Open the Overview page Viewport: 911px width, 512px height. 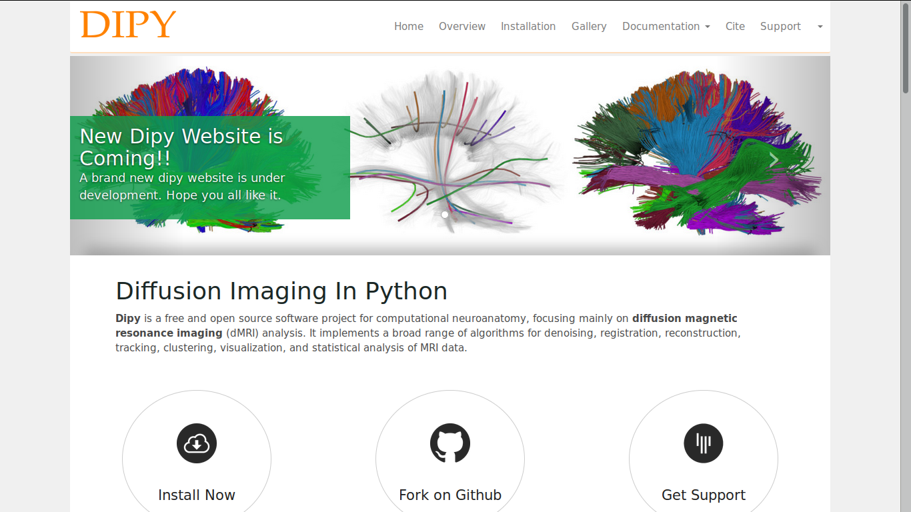(x=462, y=27)
